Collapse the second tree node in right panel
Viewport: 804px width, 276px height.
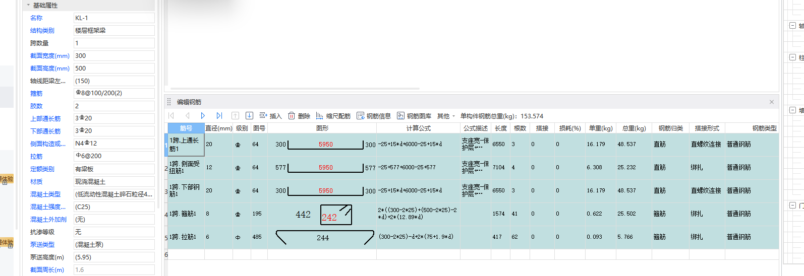[793, 57]
